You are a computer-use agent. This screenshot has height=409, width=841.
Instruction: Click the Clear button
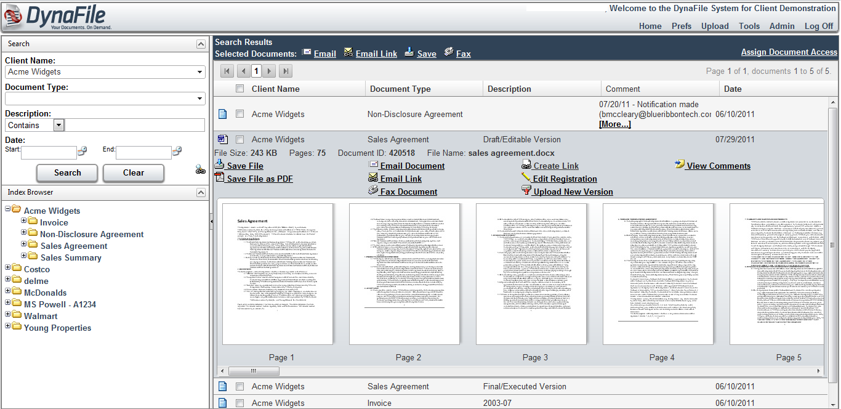point(133,172)
